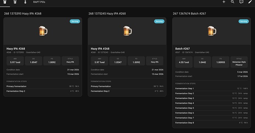Select Fermentation Step 1 row in Batch #267
The width and height of the screenshot is (255, 133).
(x=211, y=88)
